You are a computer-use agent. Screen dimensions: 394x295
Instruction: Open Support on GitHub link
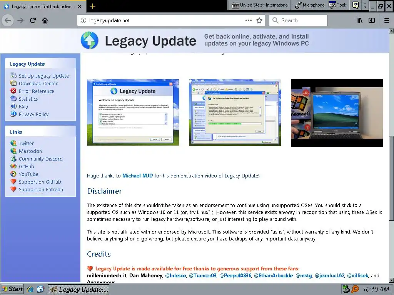[40, 182]
